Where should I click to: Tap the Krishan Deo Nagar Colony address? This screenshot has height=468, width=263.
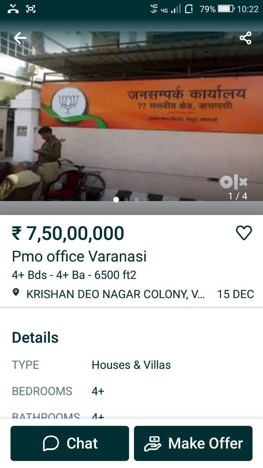(115, 294)
